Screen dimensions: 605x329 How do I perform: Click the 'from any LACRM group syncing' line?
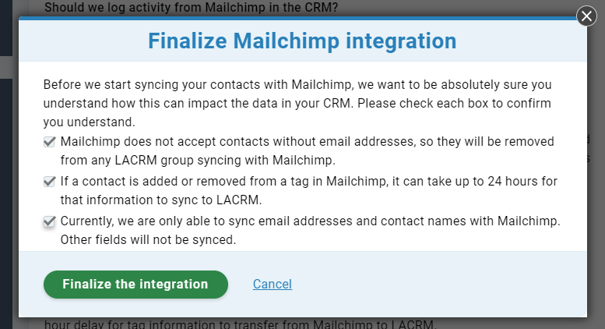tap(198, 161)
